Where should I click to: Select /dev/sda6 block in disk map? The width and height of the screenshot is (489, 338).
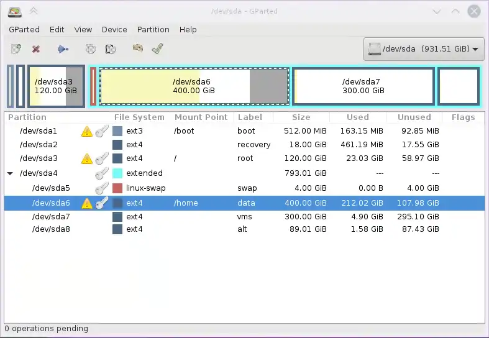coord(194,86)
